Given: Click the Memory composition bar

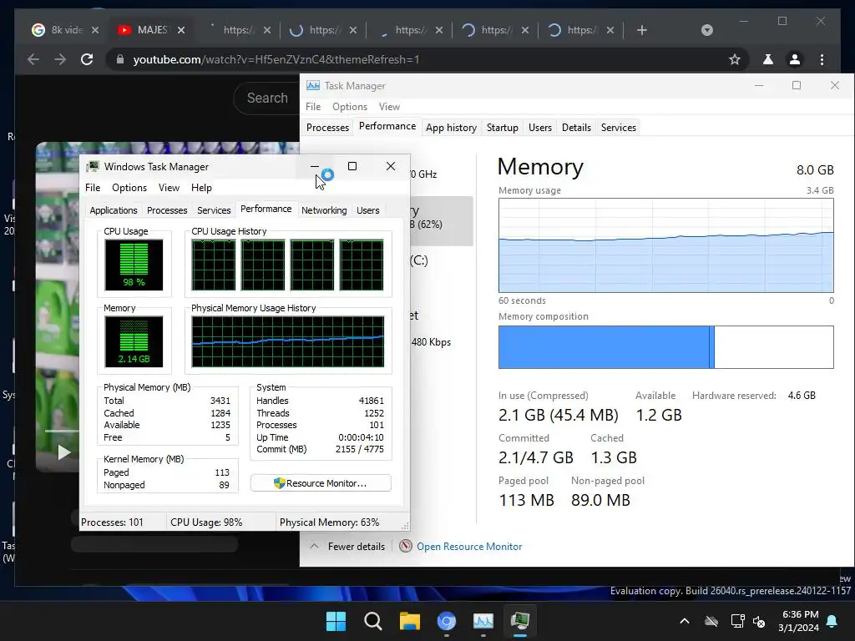Looking at the screenshot, I should pos(665,347).
